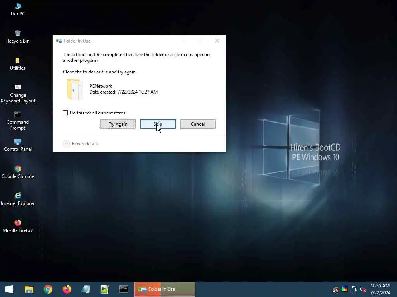
Task: Check Do this for all current items
Action: [x=65, y=113]
